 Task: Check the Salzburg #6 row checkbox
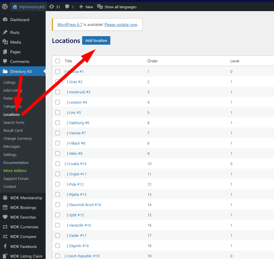58,123
